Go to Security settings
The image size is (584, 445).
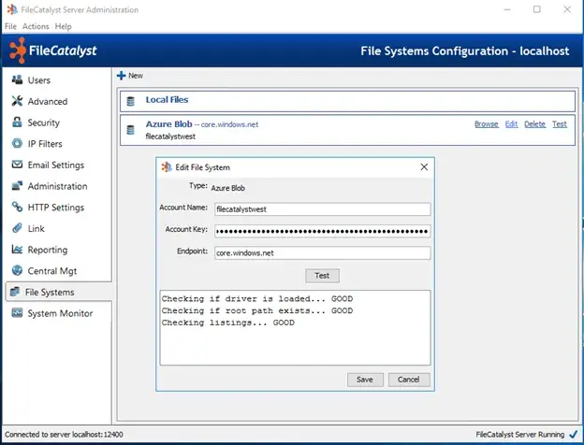pyautogui.click(x=44, y=122)
